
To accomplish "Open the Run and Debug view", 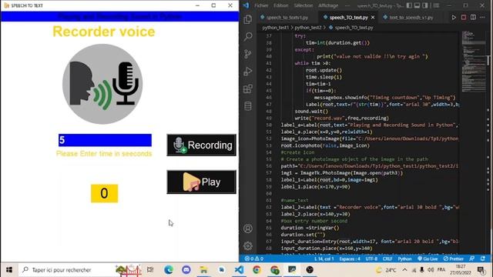I will coord(248,72).
